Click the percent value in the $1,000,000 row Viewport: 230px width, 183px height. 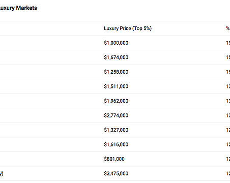coord(228,43)
